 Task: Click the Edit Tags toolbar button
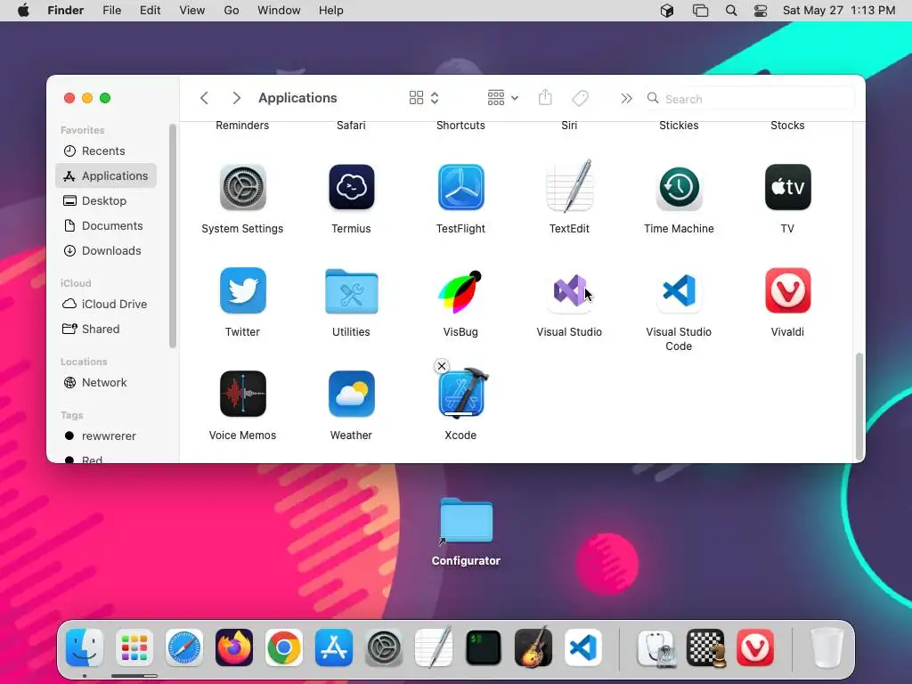click(x=580, y=98)
